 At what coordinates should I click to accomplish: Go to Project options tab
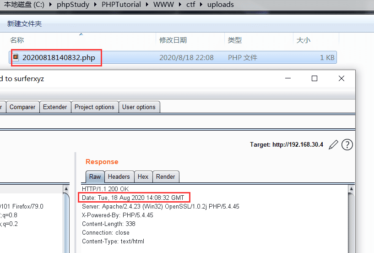pyautogui.click(x=94, y=107)
